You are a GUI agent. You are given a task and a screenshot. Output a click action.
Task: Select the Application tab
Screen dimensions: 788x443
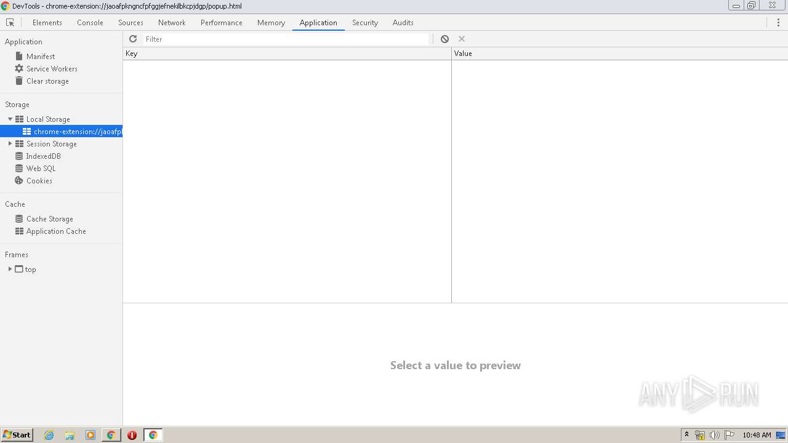tap(318, 22)
